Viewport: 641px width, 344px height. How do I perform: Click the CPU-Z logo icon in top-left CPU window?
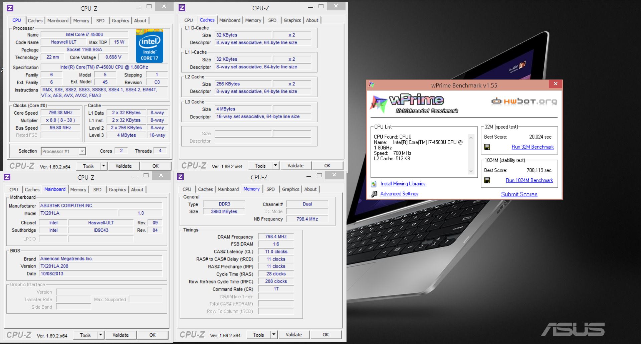tap(10, 8)
